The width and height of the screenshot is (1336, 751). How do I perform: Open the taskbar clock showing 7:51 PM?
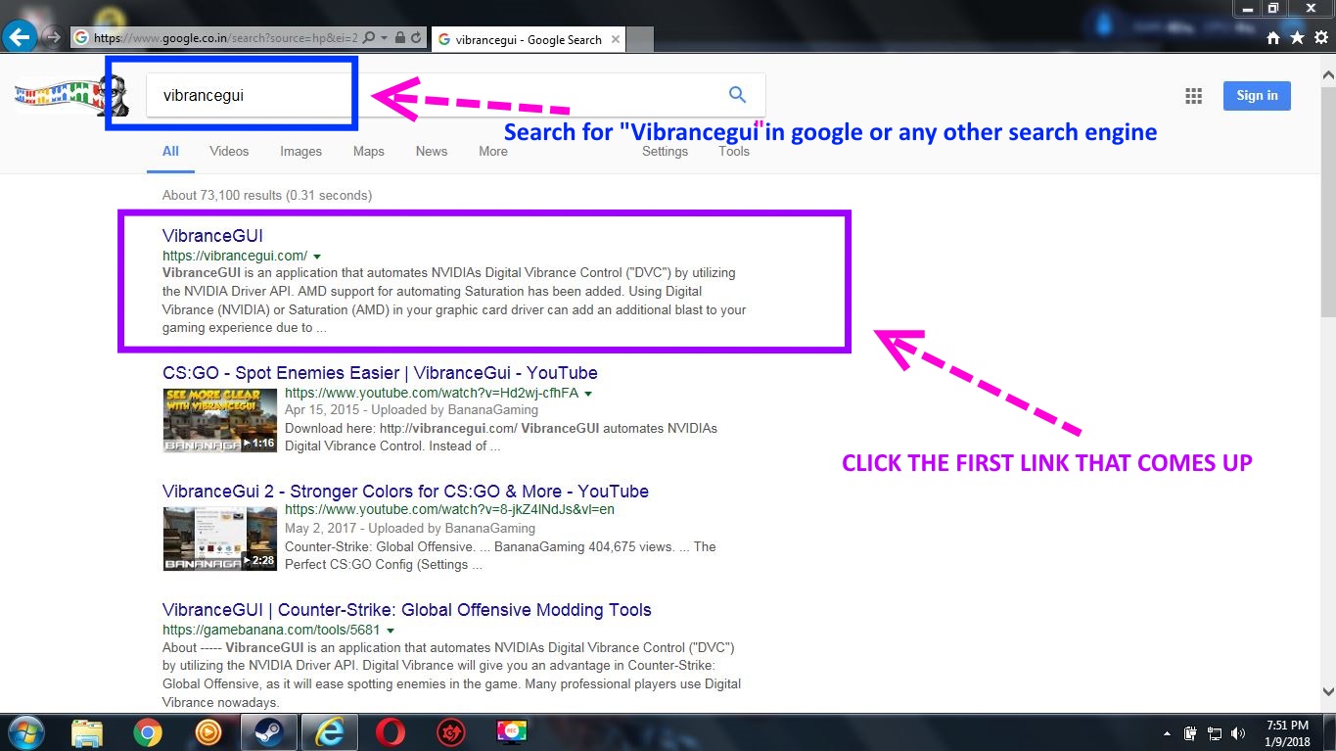point(1287,732)
